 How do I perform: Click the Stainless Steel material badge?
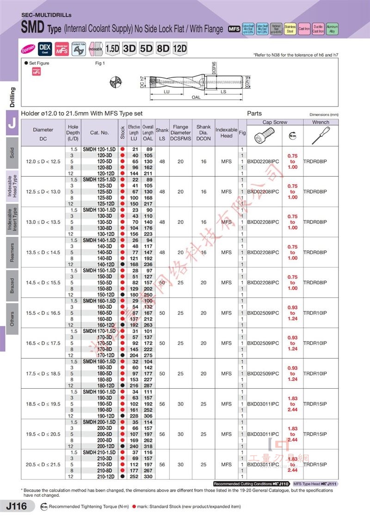click(290, 29)
